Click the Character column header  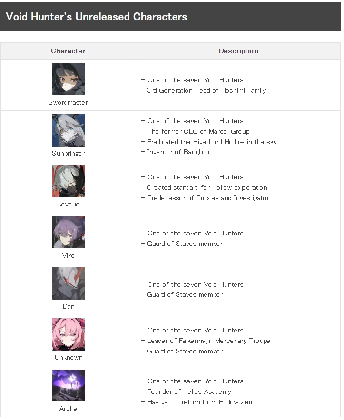coord(69,51)
